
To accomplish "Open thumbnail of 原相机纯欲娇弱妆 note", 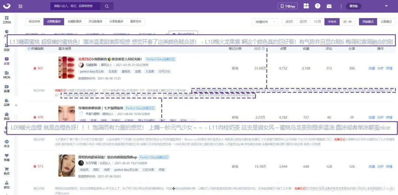I will tap(66, 166).
